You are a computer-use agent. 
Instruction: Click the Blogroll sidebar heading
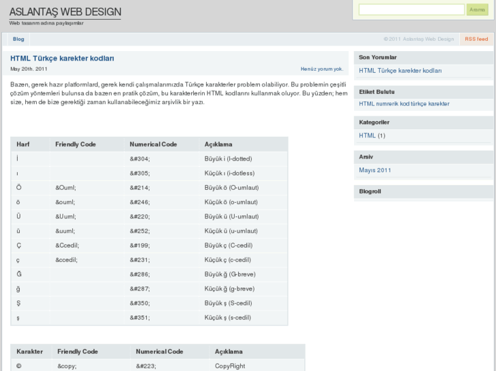370,191
